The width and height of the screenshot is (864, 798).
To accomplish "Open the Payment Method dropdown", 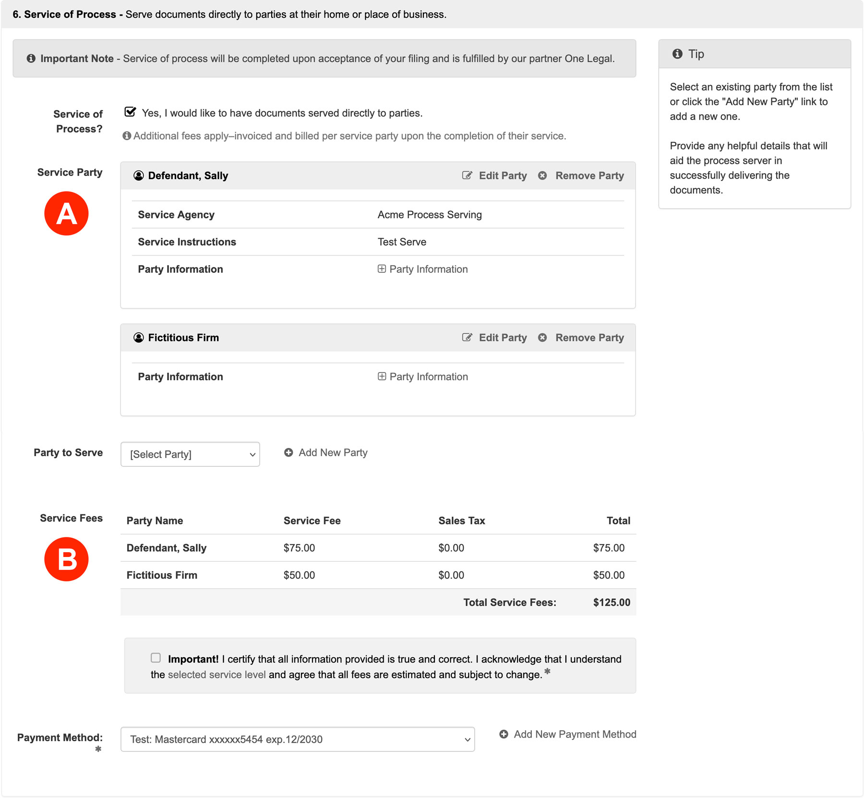I will pyautogui.click(x=298, y=739).
